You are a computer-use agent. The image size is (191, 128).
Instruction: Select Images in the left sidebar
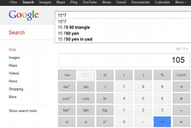coord(14,58)
